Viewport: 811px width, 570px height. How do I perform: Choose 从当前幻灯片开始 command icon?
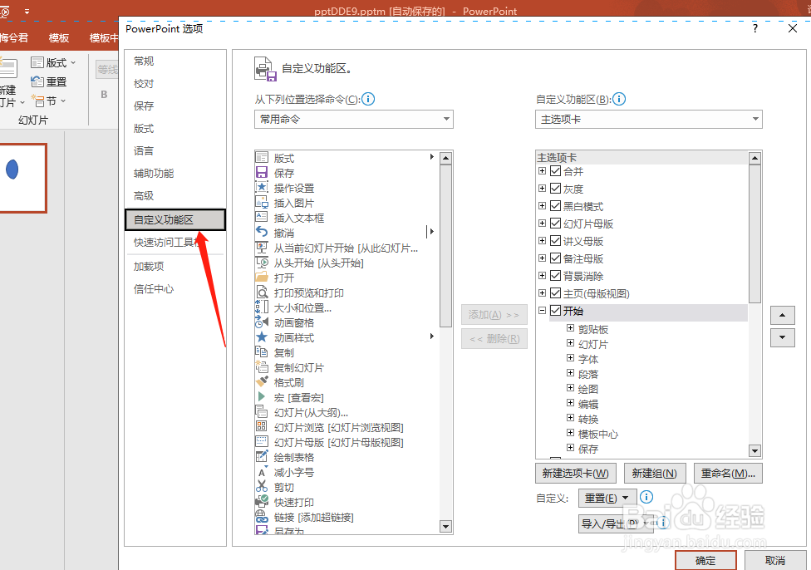(262, 248)
